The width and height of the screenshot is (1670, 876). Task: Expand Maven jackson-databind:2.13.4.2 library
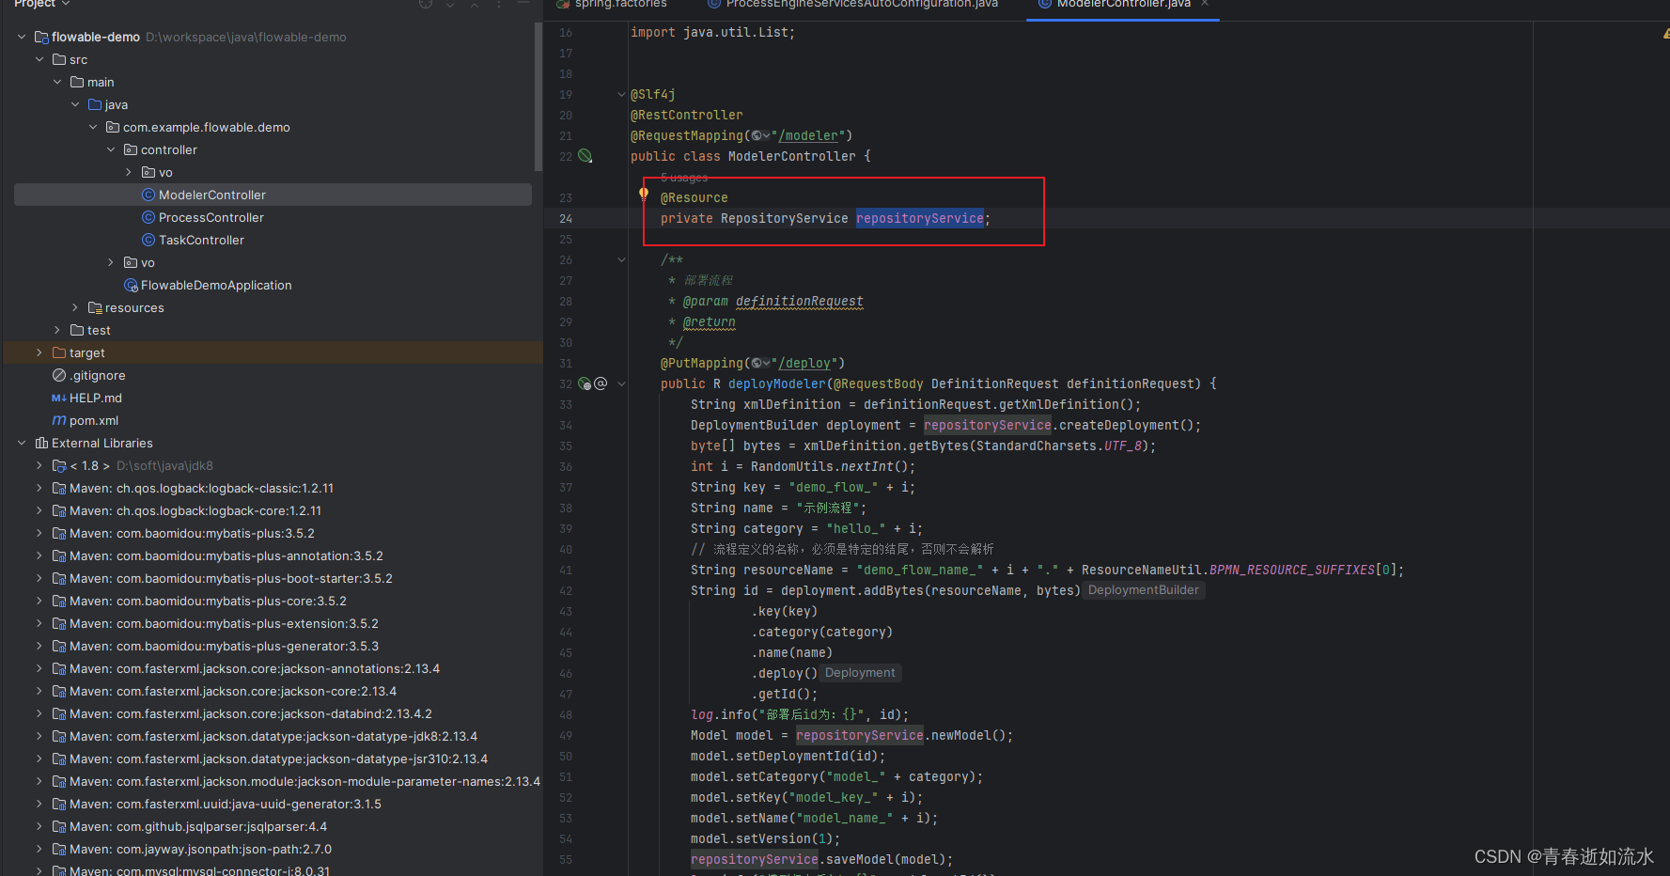pyautogui.click(x=39, y=713)
